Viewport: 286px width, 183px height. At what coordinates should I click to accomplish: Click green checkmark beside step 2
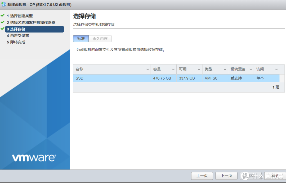point(3,22)
